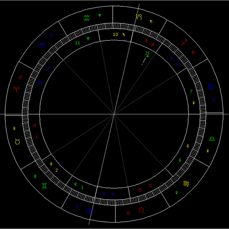This screenshot has width=229, height=229.
Task: Select the blue Pisces zodiac glyph
Action: pyautogui.click(x=42, y=44)
